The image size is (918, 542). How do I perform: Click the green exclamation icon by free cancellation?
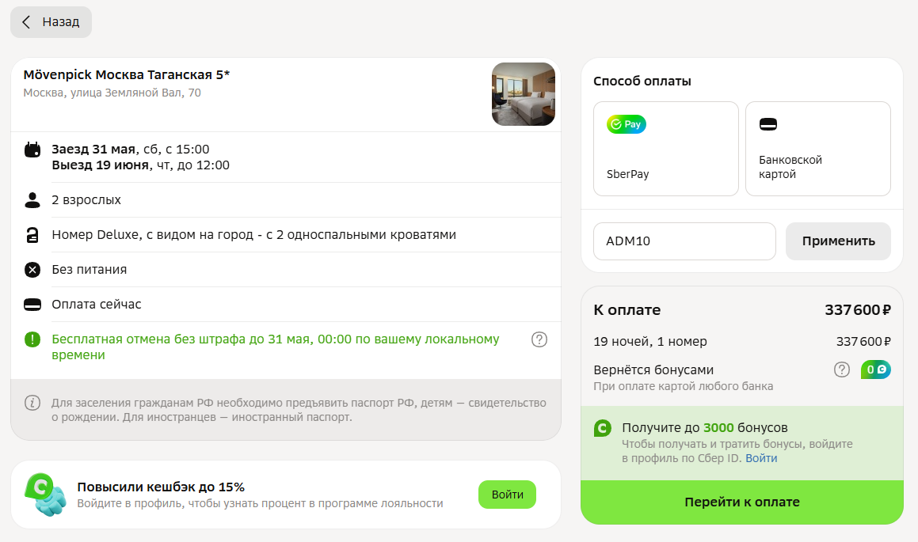tap(32, 339)
